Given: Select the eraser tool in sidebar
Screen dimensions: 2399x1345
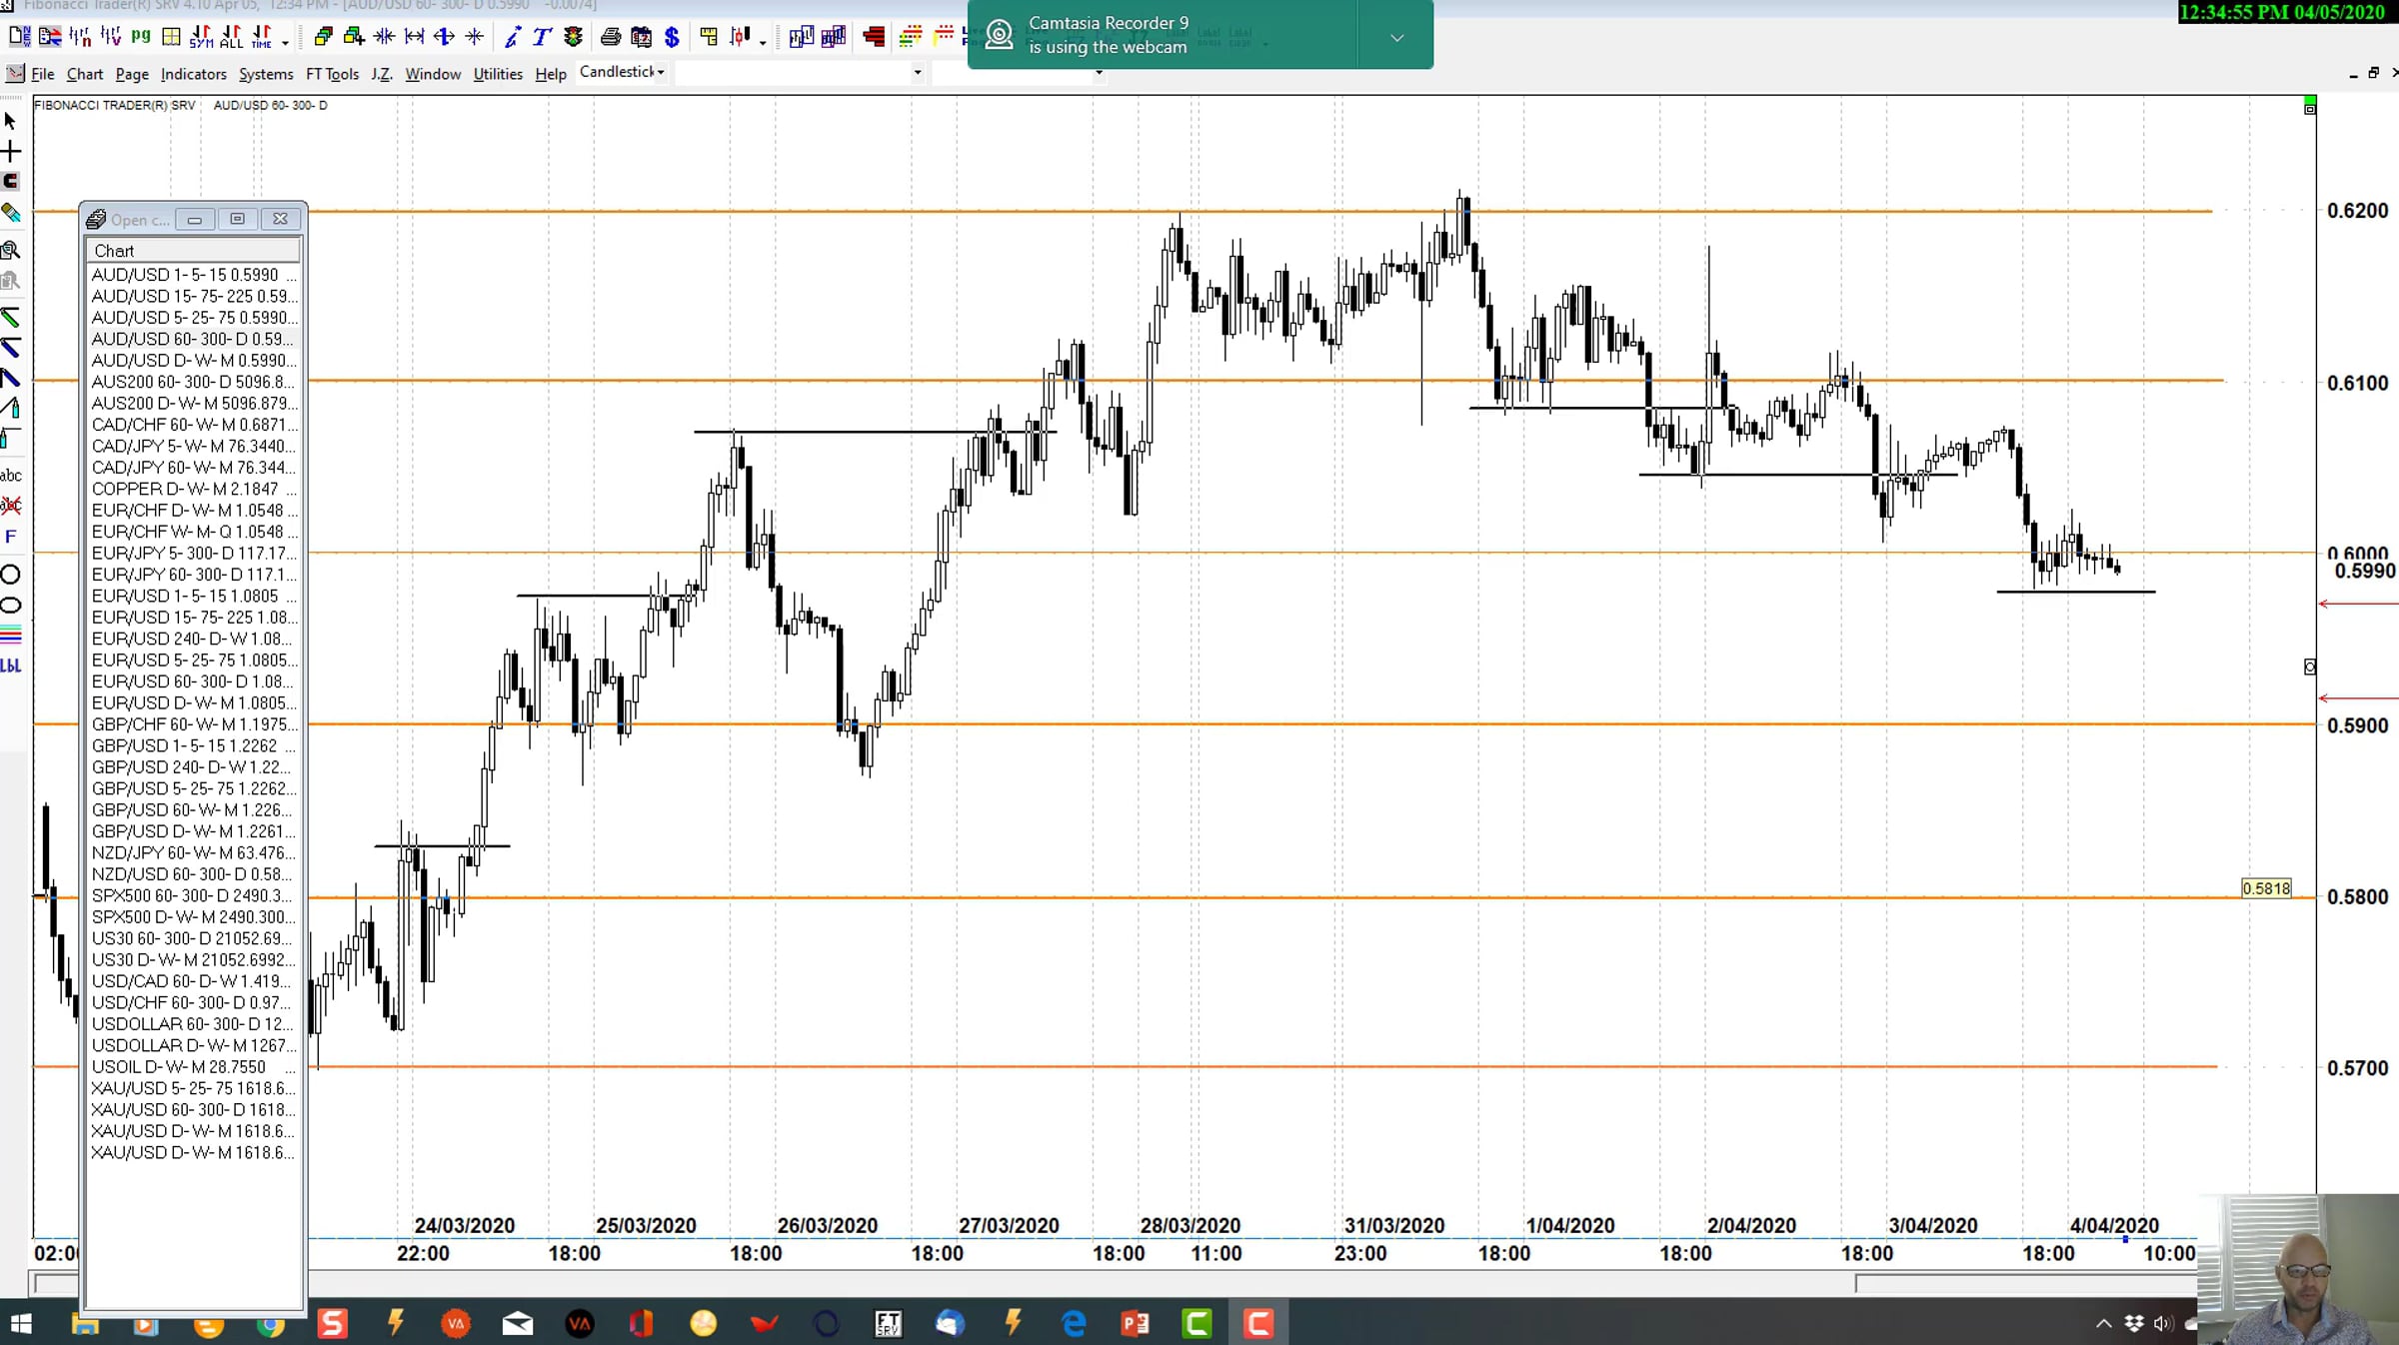Looking at the screenshot, I should click(11, 213).
